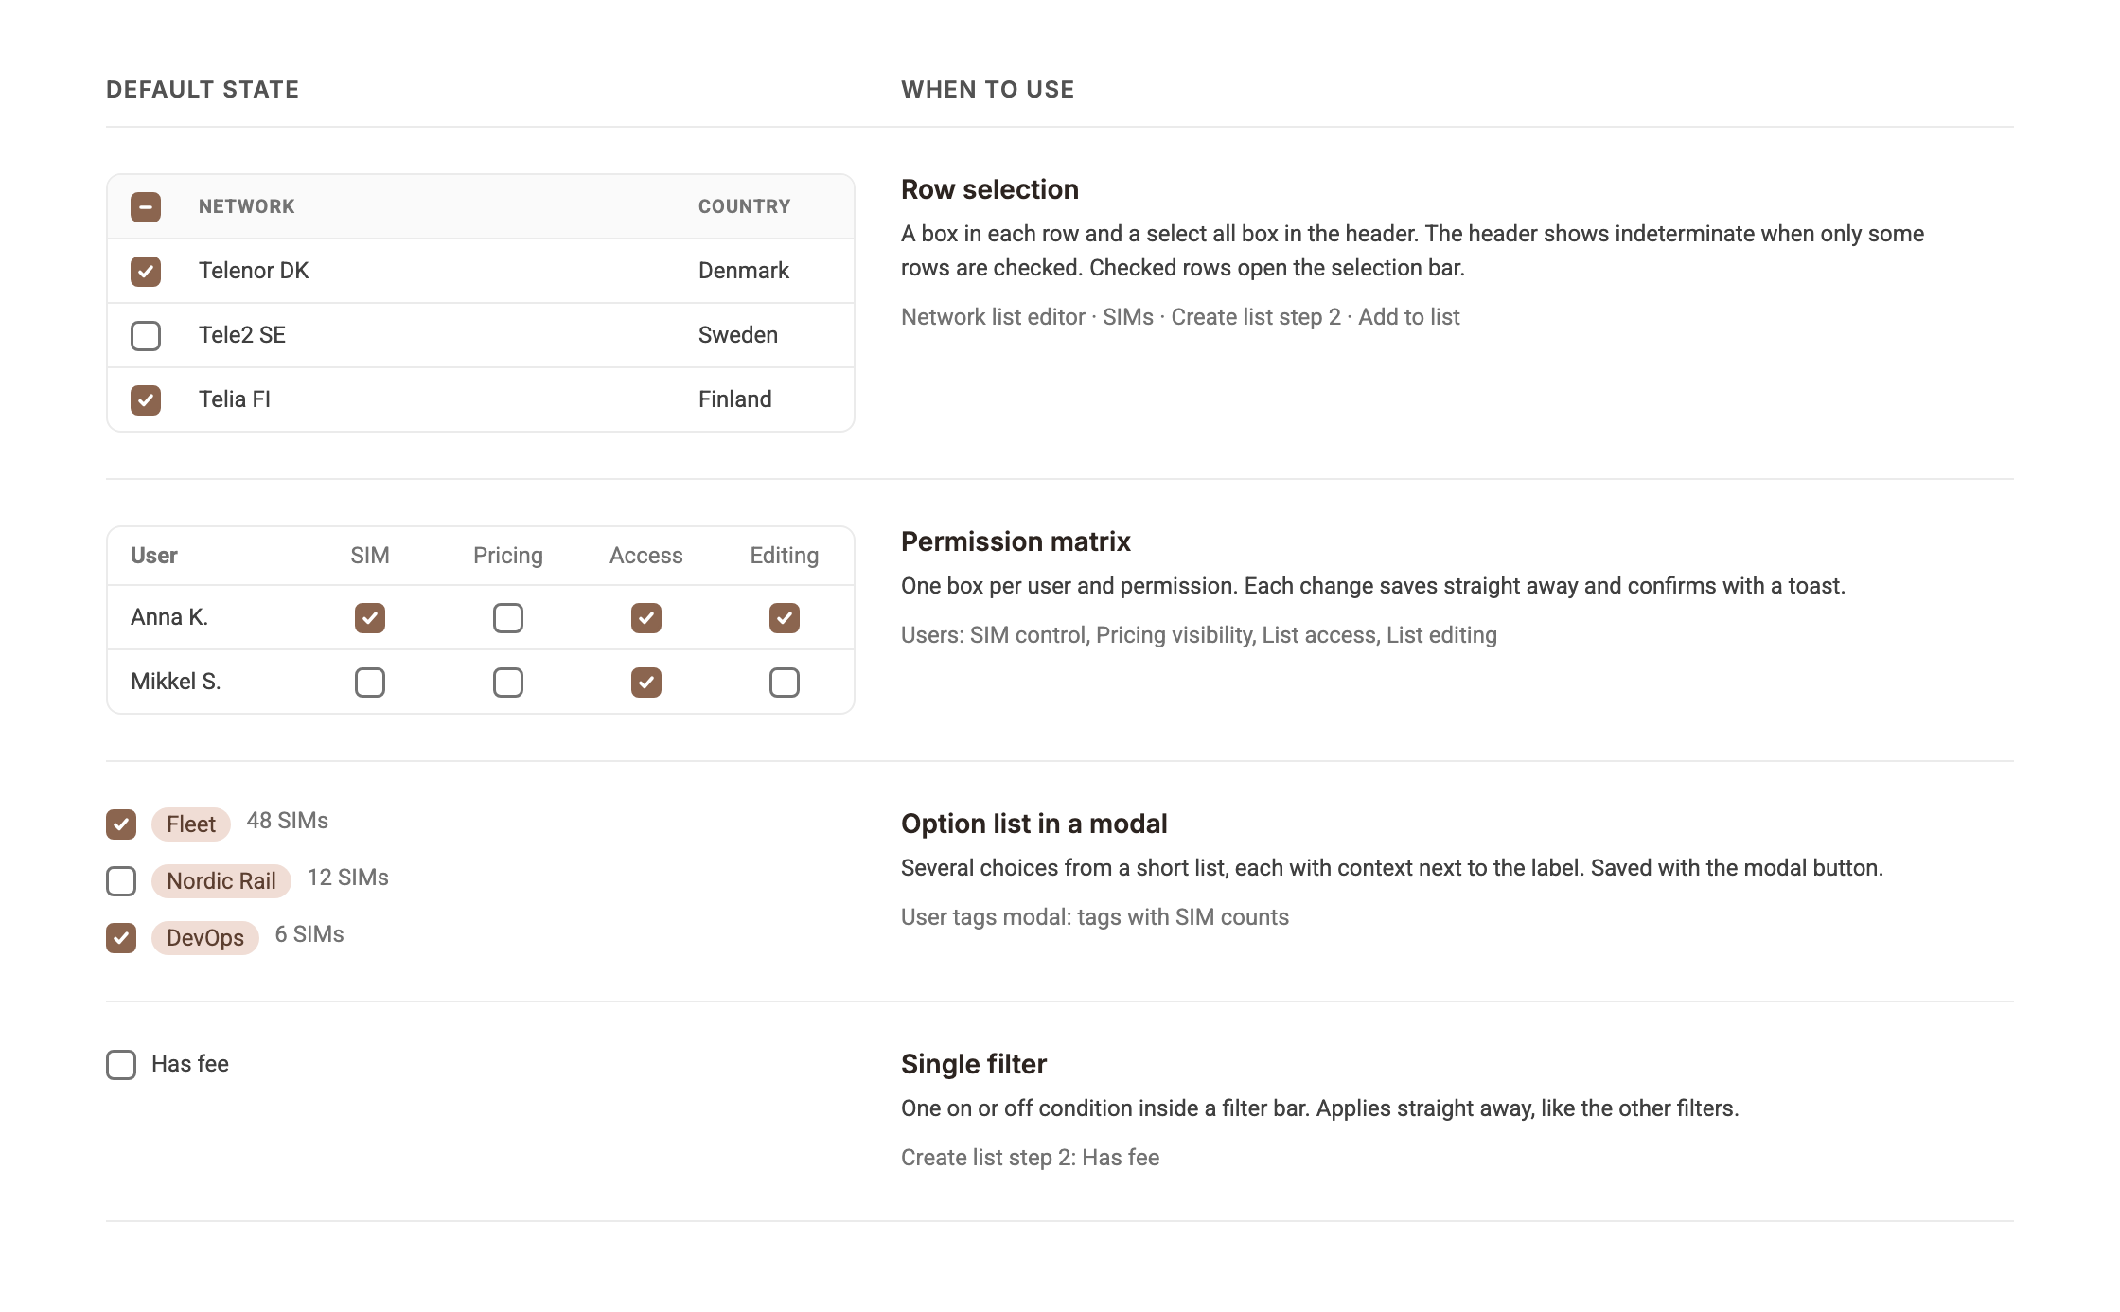Uncheck Mikkel S. Access permission
The height and width of the screenshot is (1312, 2120).
point(646,682)
